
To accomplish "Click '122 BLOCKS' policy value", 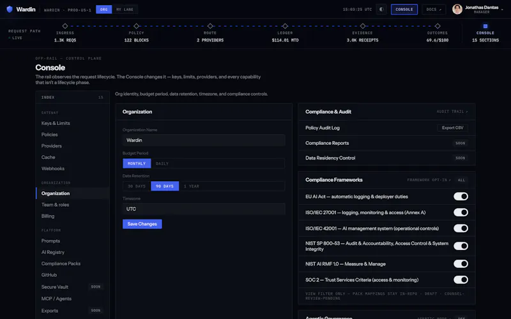I will pos(136,40).
